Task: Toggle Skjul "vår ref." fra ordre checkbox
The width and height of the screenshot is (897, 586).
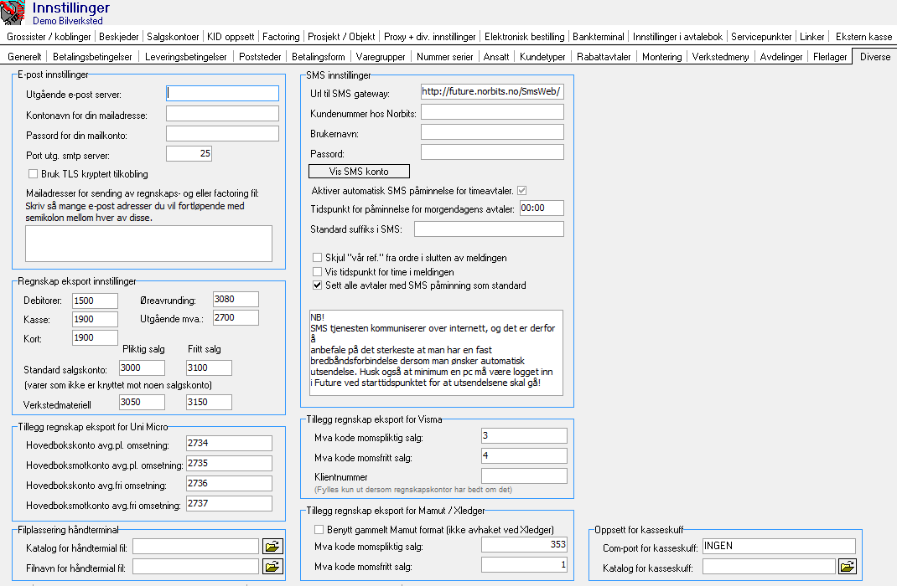Action: (x=317, y=258)
